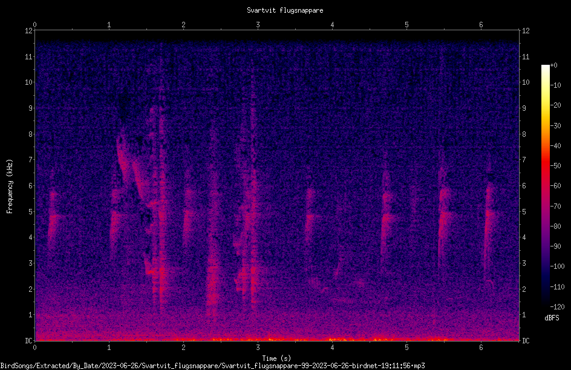Click '11' on left frequency axis
This screenshot has width=571, height=370.
pyautogui.click(x=29, y=56)
